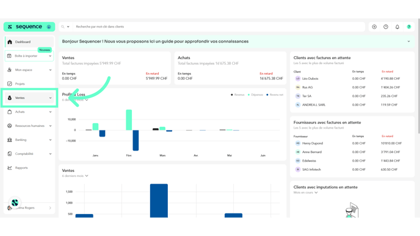The width and height of the screenshot is (420, 236).
Task: Click the plus add icon in top bar
Action: coord(374,27)
